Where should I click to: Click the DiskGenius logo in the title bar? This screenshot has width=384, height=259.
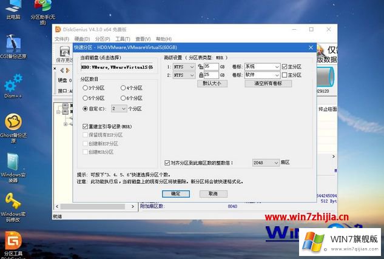tap(58, 29)
